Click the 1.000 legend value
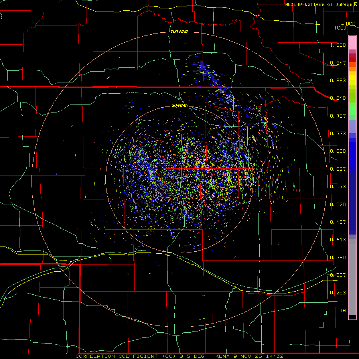Screen dimensions: 359x359 [x=338, y=45]
